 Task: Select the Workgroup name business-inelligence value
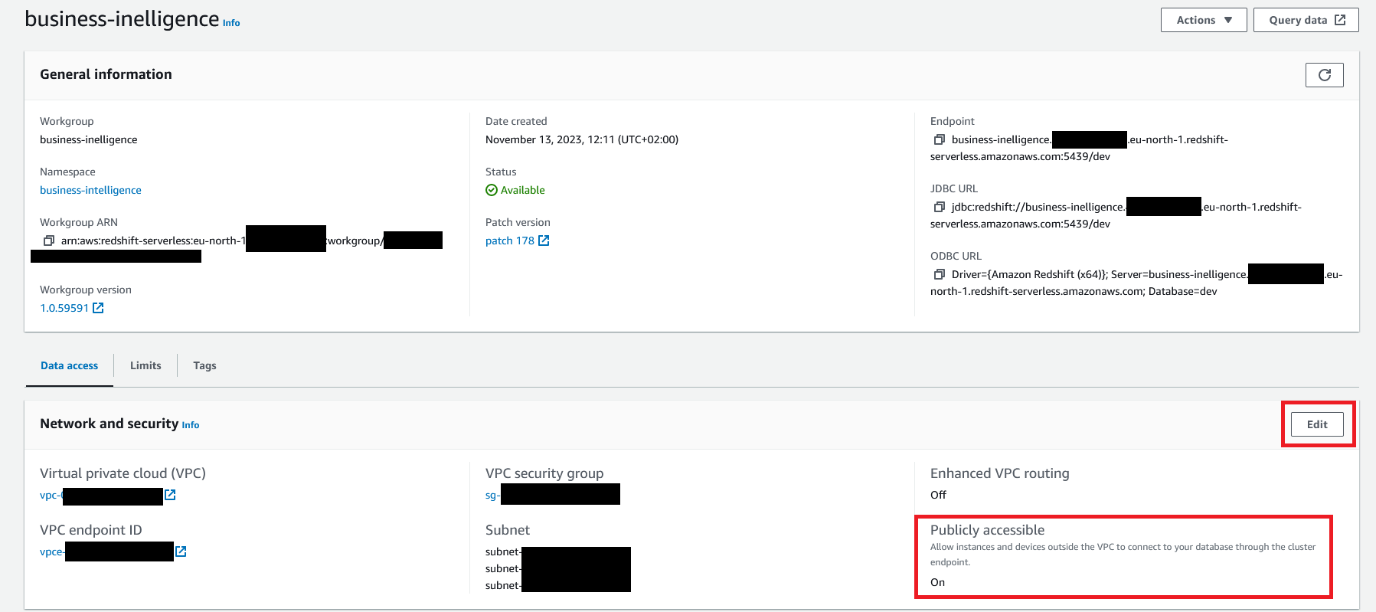click(x=89, y=139)
